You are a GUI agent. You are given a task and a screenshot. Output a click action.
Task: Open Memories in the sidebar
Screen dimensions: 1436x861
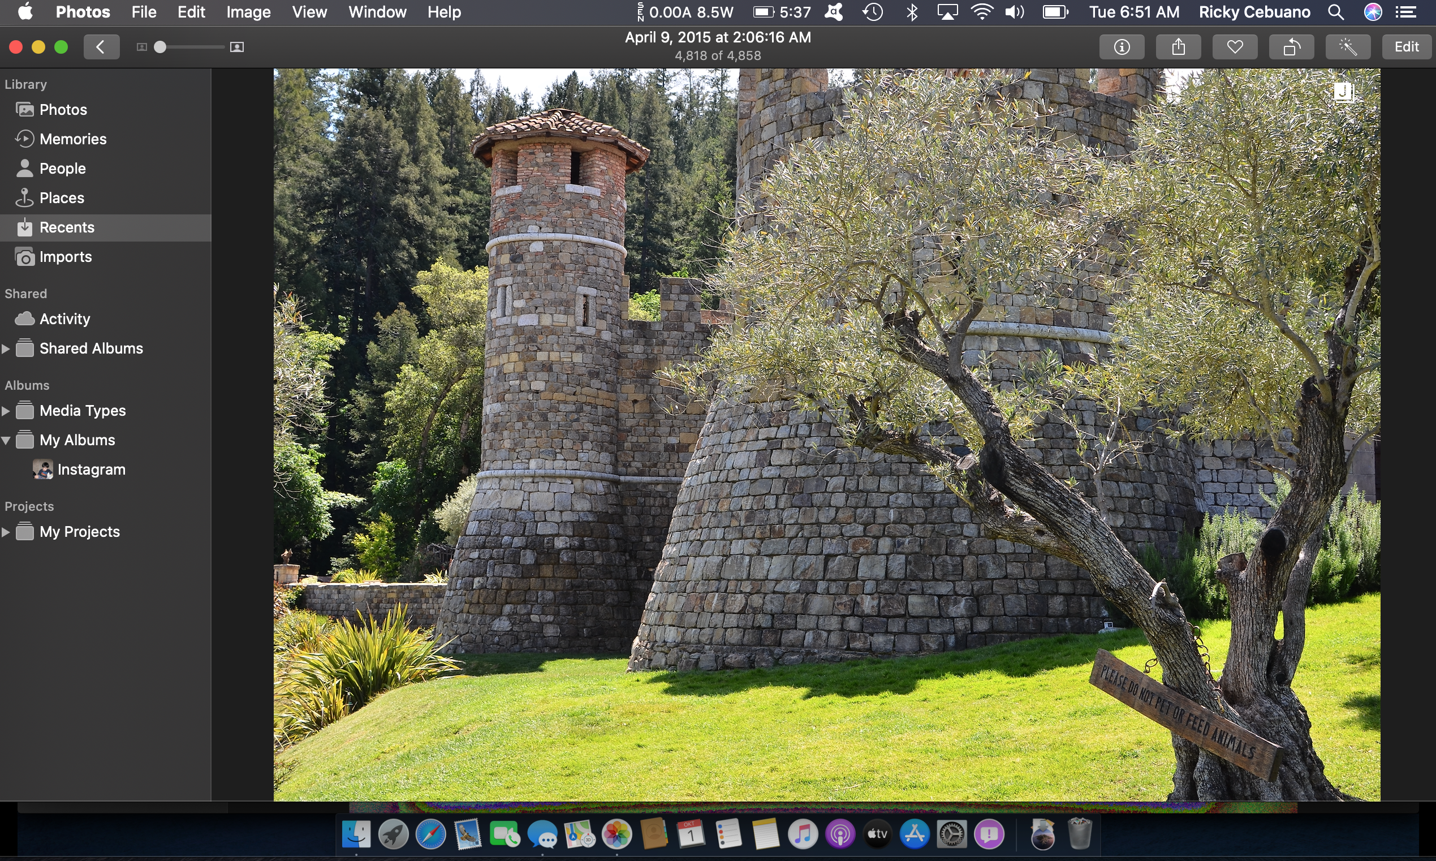(x=72, y=139)
